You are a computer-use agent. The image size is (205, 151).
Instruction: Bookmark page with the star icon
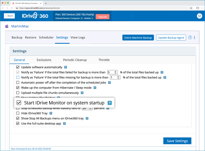[191, 8]
